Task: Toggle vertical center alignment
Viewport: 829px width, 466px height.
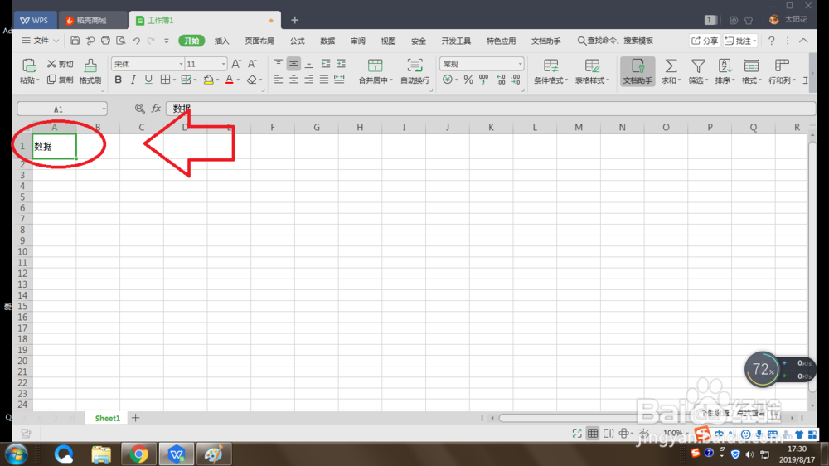Action: coord(293,64)
